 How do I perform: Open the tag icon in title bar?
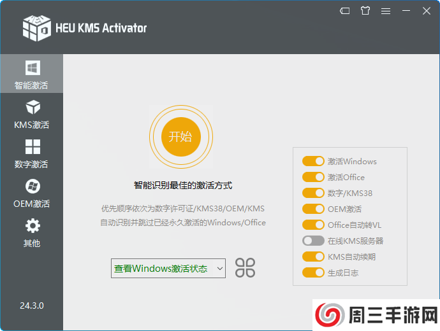point(344,11)
